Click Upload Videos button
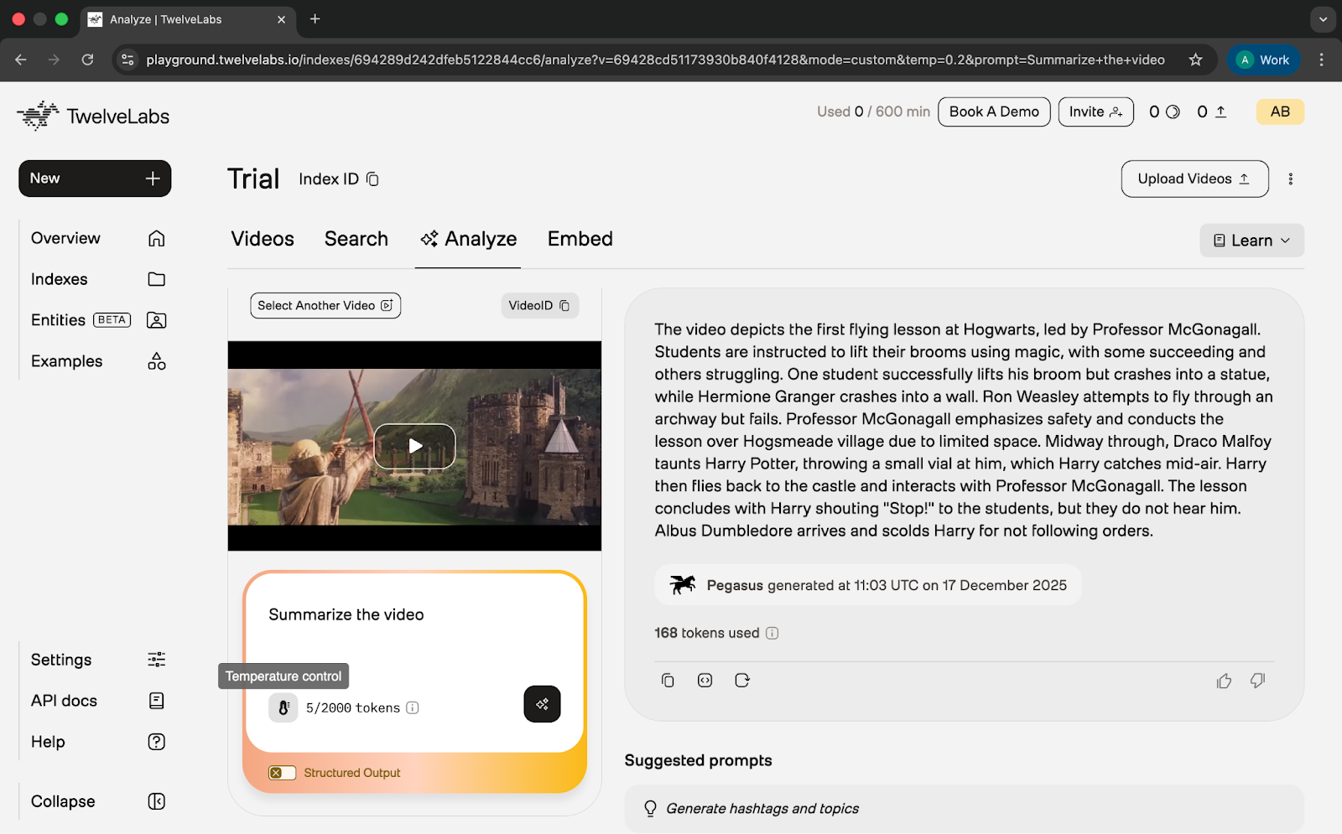 1194,179
